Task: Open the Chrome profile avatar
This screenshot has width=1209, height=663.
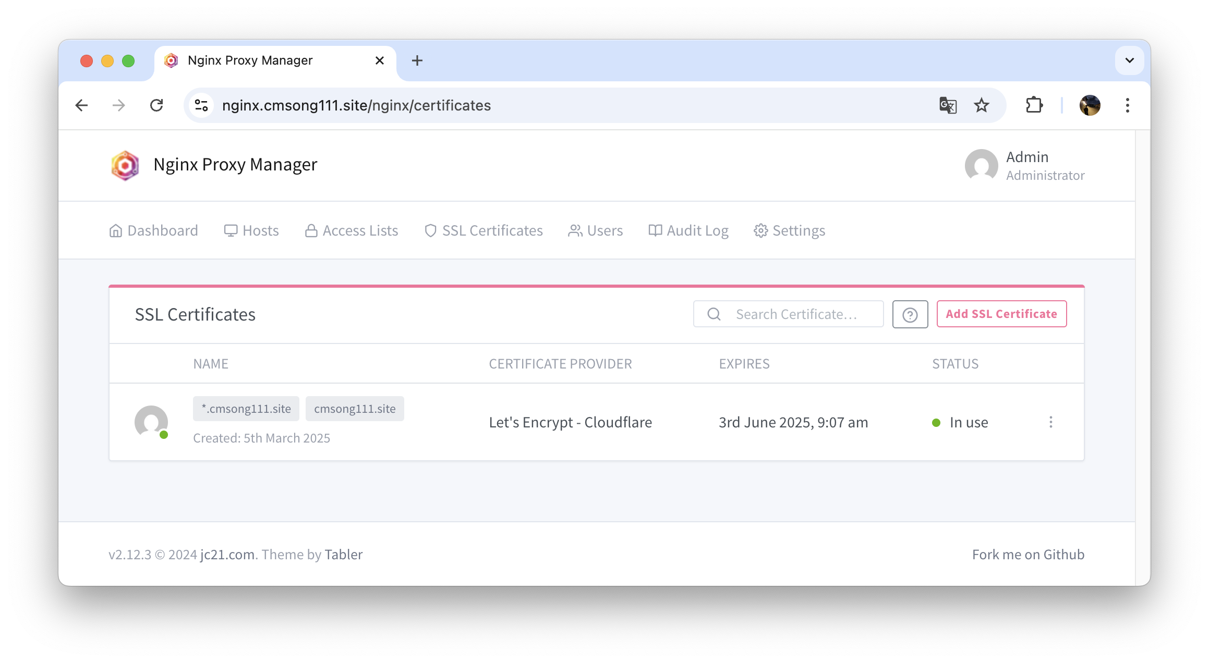Action: (1090, 105)
